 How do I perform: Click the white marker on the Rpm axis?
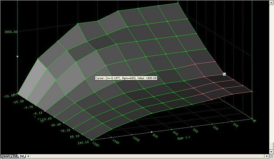tap(152, 132)
